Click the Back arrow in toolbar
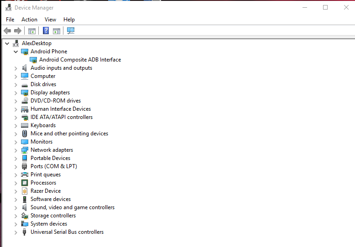The width and height of the screenshot is (355, 247). [x=7, y=31]
